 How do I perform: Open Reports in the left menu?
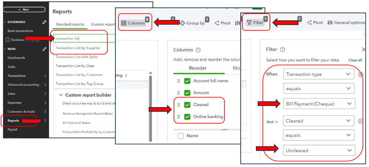(x=13, y=121)
